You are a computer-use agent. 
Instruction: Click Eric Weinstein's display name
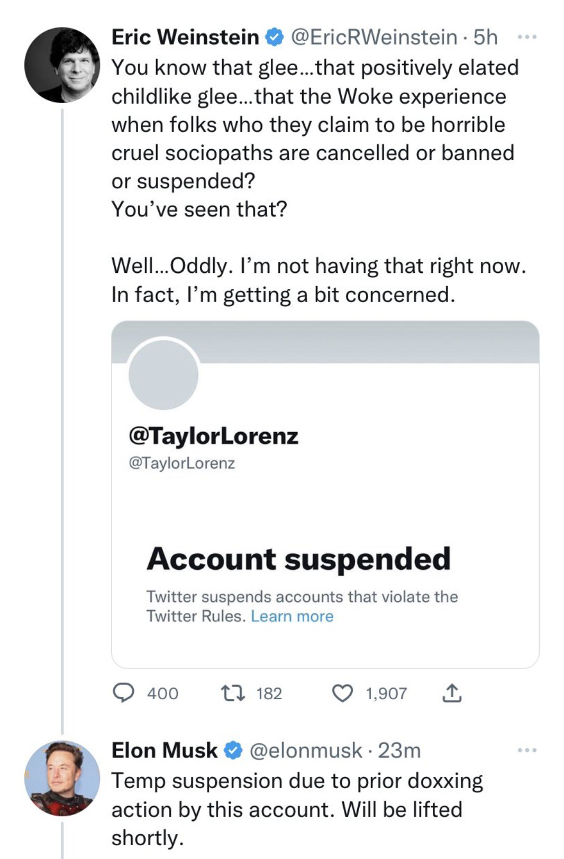pos(185,38)
